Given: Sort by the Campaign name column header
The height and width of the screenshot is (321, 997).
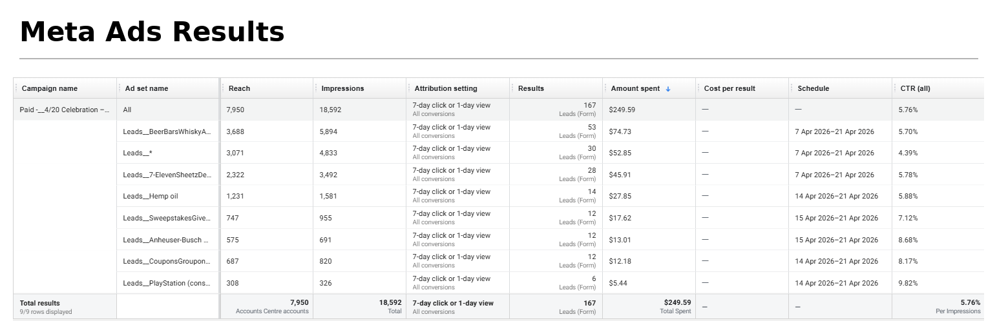Looking at the screenshot, I should (50, 88).
